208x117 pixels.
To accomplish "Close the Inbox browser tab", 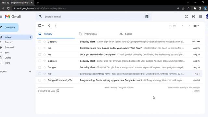I will (32, 3).
